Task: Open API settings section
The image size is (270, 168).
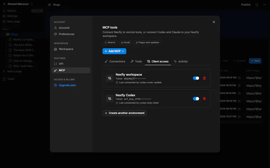Action: (x=71, y=64)
